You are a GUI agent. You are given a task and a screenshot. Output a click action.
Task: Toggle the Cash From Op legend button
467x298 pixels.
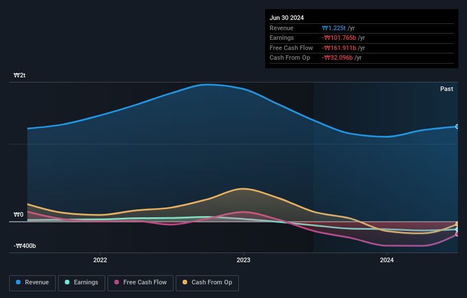click(x=207, y=283)
